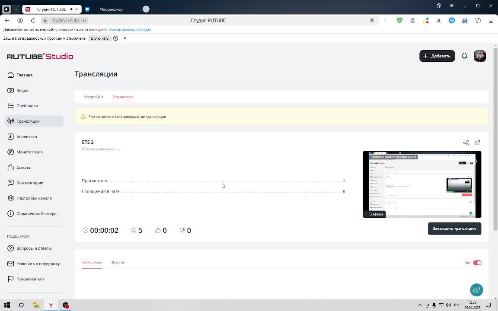Click the likes counter icon

click(158, 230)
